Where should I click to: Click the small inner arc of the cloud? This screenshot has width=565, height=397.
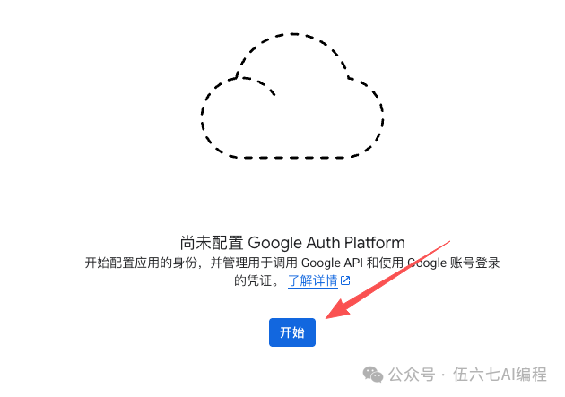[x=257, y=85]
